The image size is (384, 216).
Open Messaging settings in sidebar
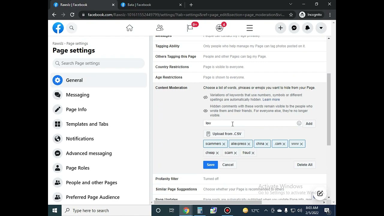click(99, 95)
